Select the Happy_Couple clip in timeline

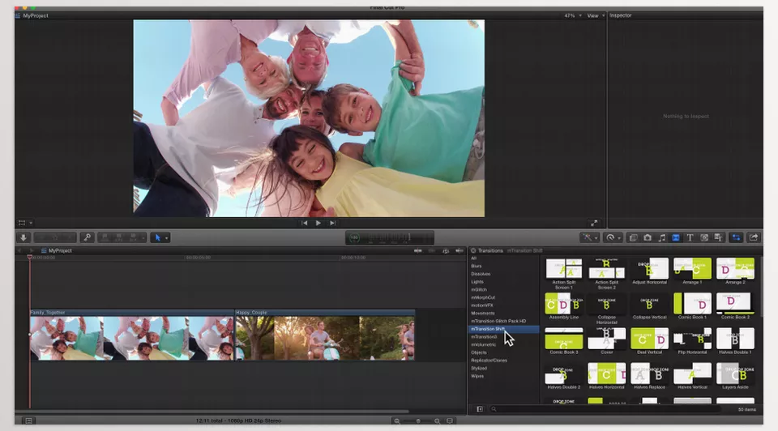coord(325,335)
